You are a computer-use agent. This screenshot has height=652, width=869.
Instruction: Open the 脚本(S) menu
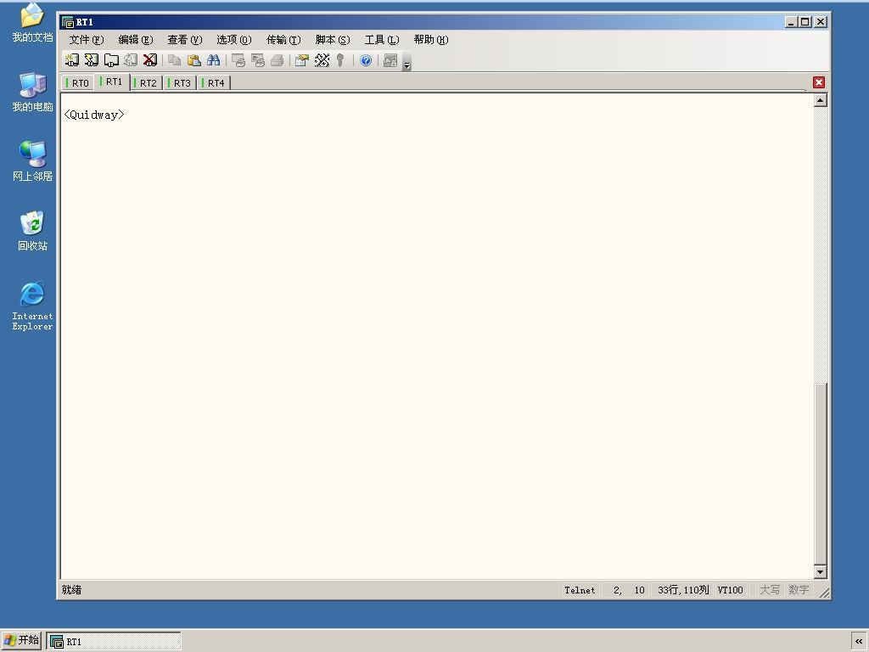(333, 40)
